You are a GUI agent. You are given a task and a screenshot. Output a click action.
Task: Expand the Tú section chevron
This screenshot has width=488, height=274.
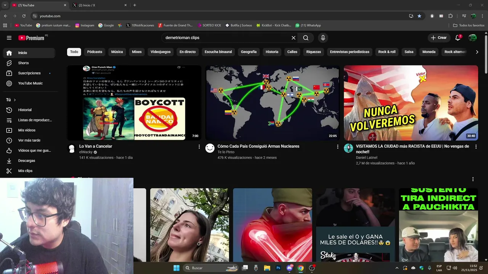click(15, 100)
